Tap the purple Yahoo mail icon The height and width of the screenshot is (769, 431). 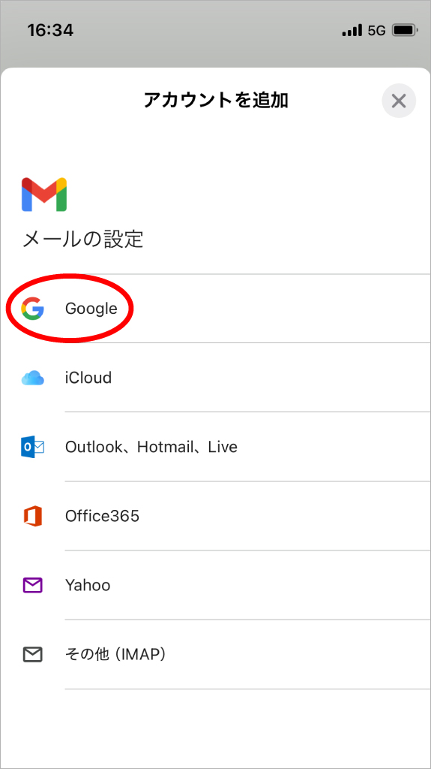pyautogui.click(x=33, y=585)
